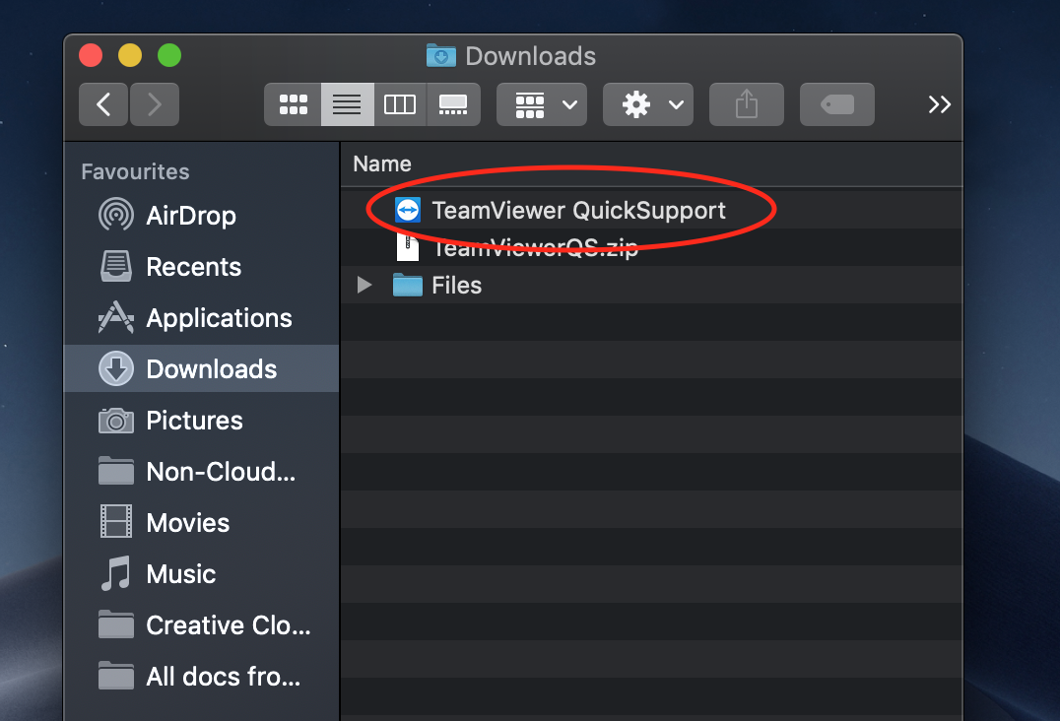Viewport: 1060px width, 721px height.
Task: Select the TeamViewerQS.zip file
Action: pos(534,248)
